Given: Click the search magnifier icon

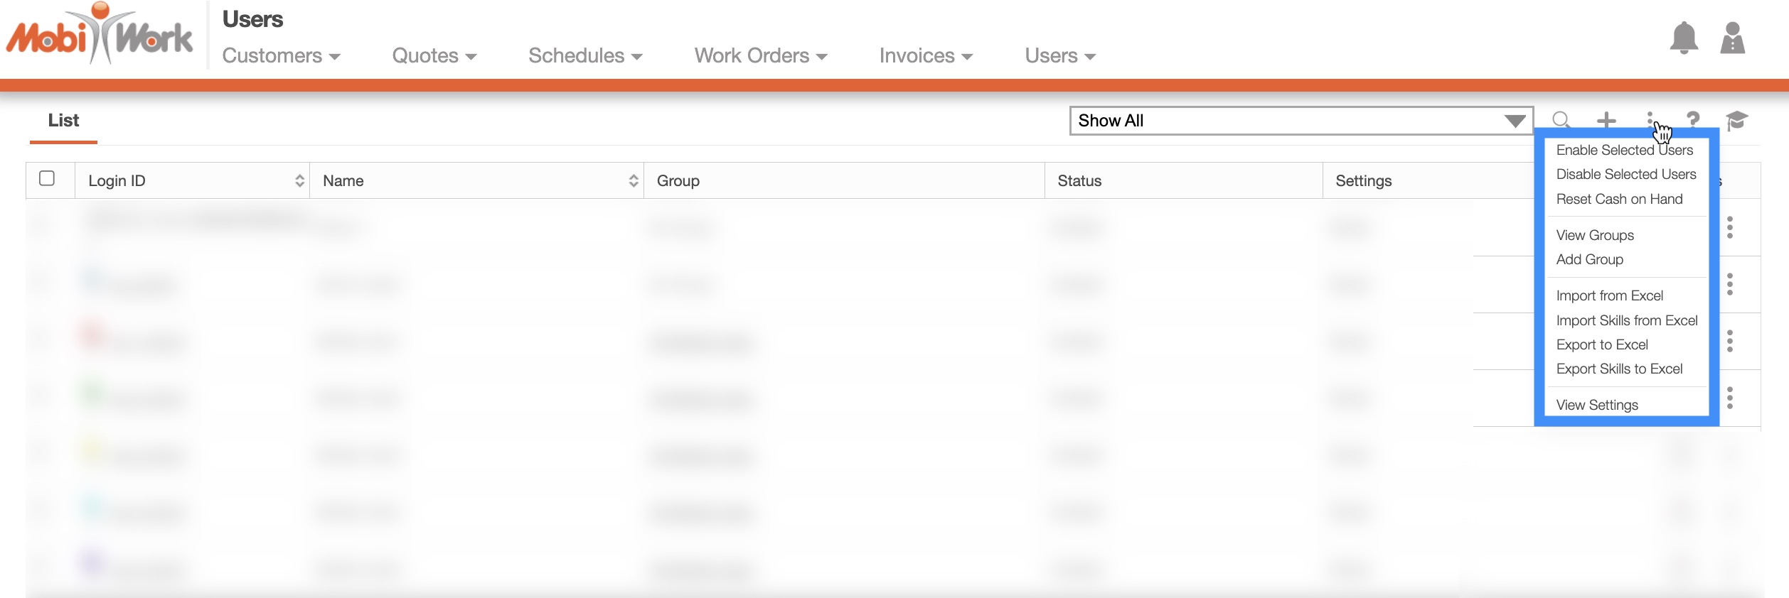Looking at the screenshot, I should tap(1561, 120).
